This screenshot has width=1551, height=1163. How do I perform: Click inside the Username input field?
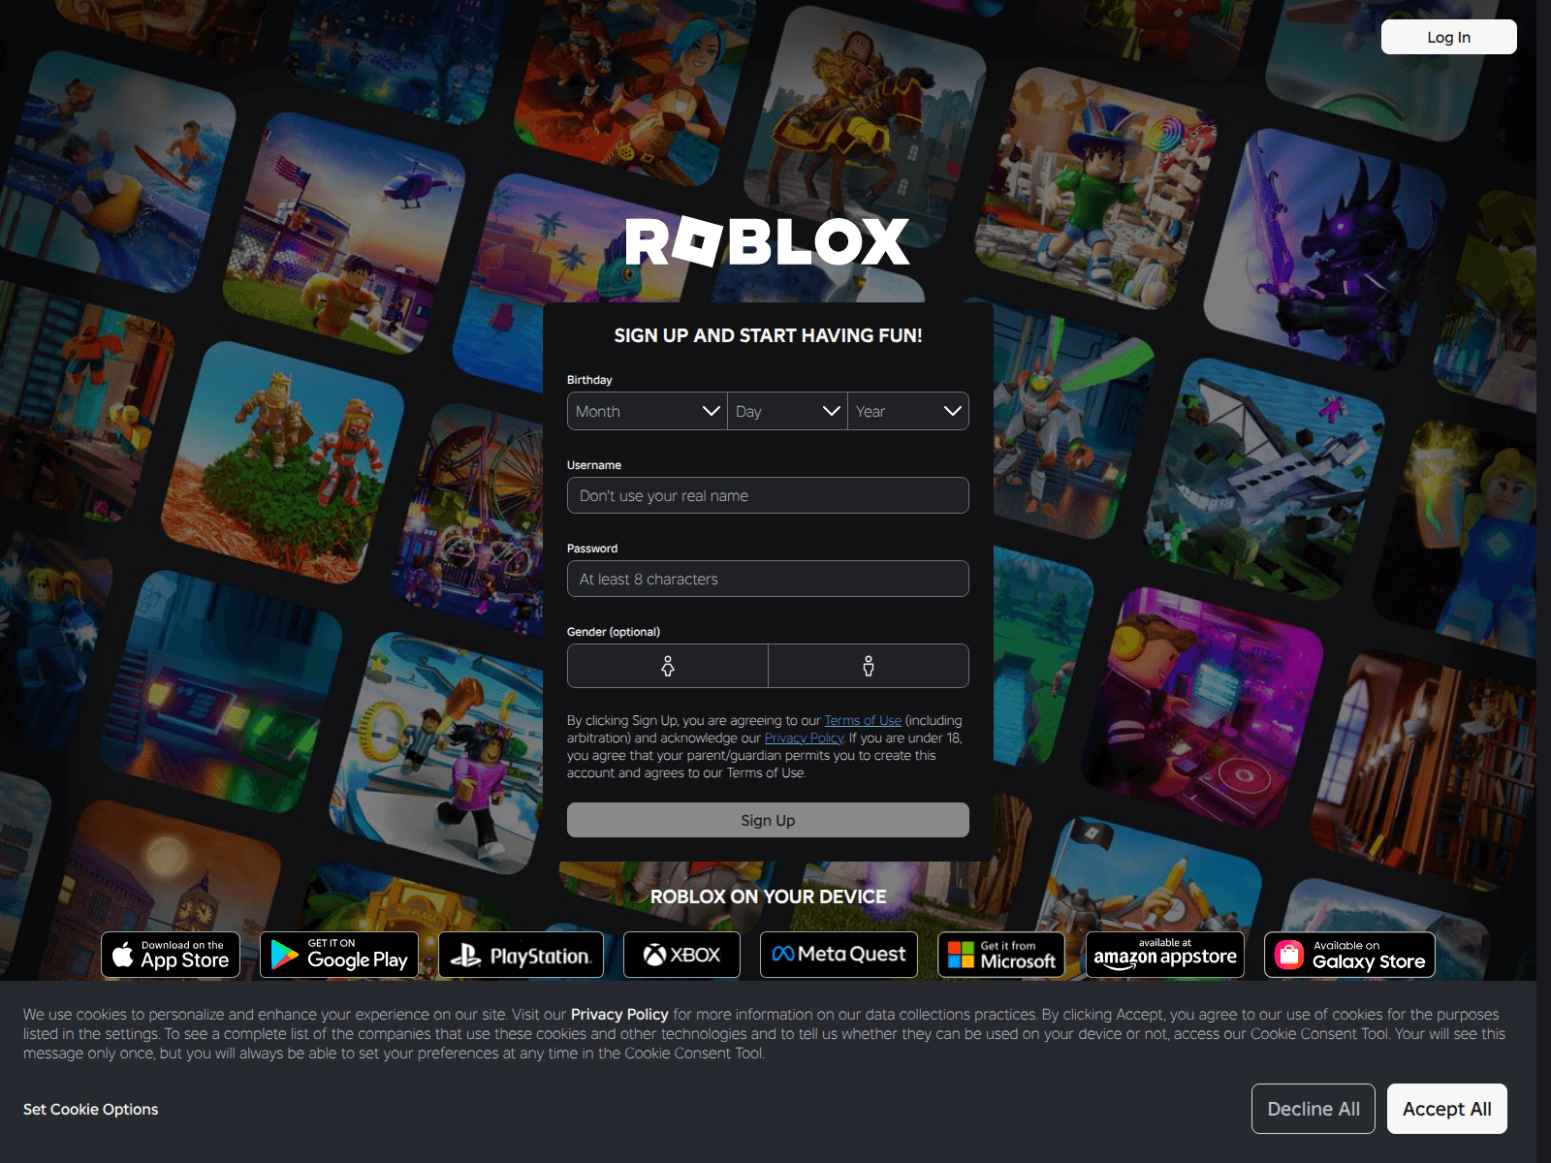[768, 495]
